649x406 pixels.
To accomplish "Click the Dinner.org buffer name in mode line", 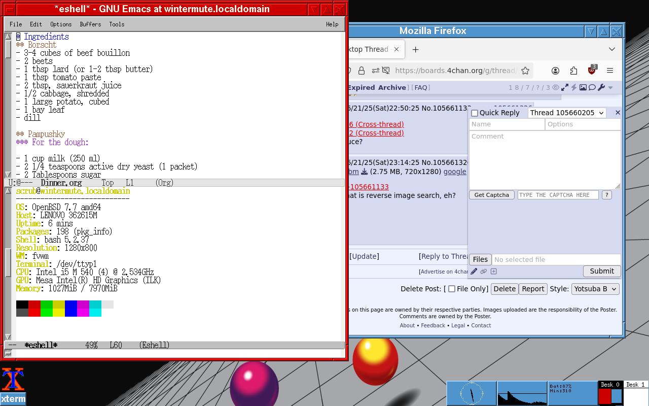I will pyautogui.click(x=61, y=183).
